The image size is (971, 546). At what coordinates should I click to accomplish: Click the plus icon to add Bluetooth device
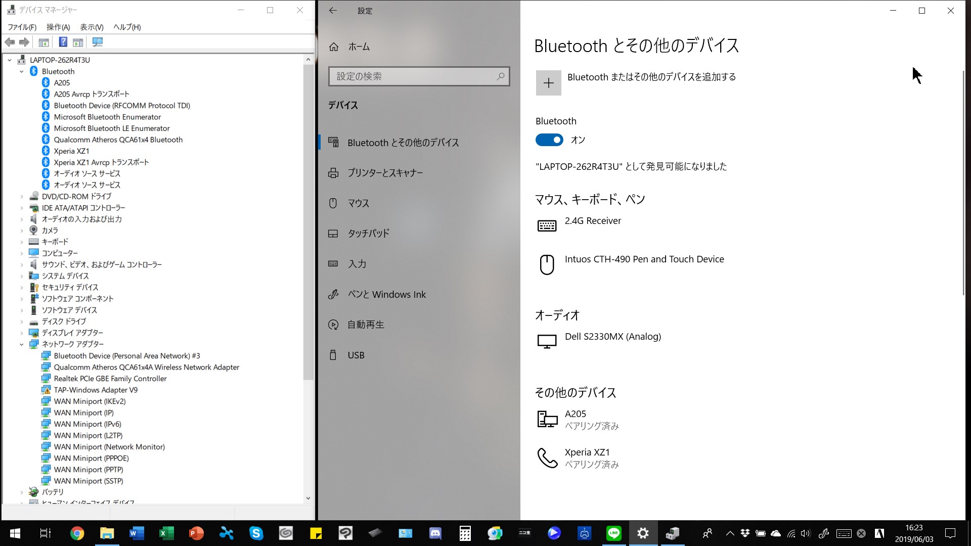pos(548,83)
